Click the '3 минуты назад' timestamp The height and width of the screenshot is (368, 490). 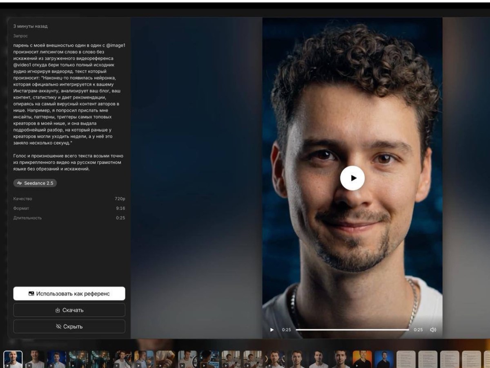point(30,26)
